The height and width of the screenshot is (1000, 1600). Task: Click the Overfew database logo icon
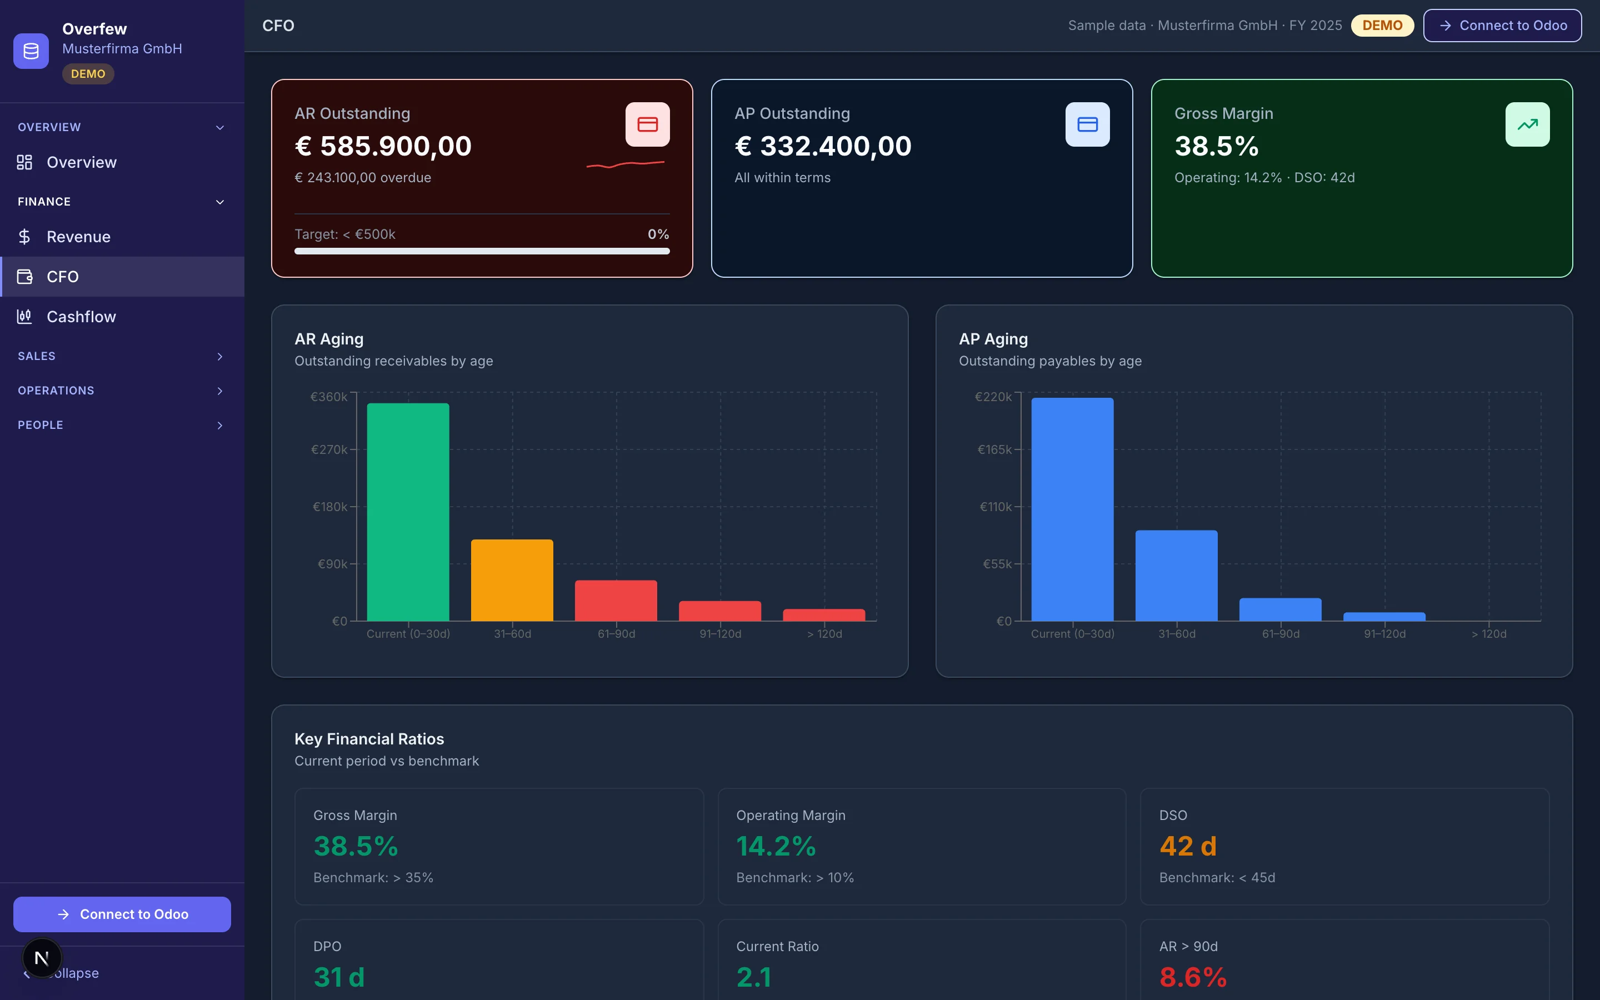pos(31,51)
